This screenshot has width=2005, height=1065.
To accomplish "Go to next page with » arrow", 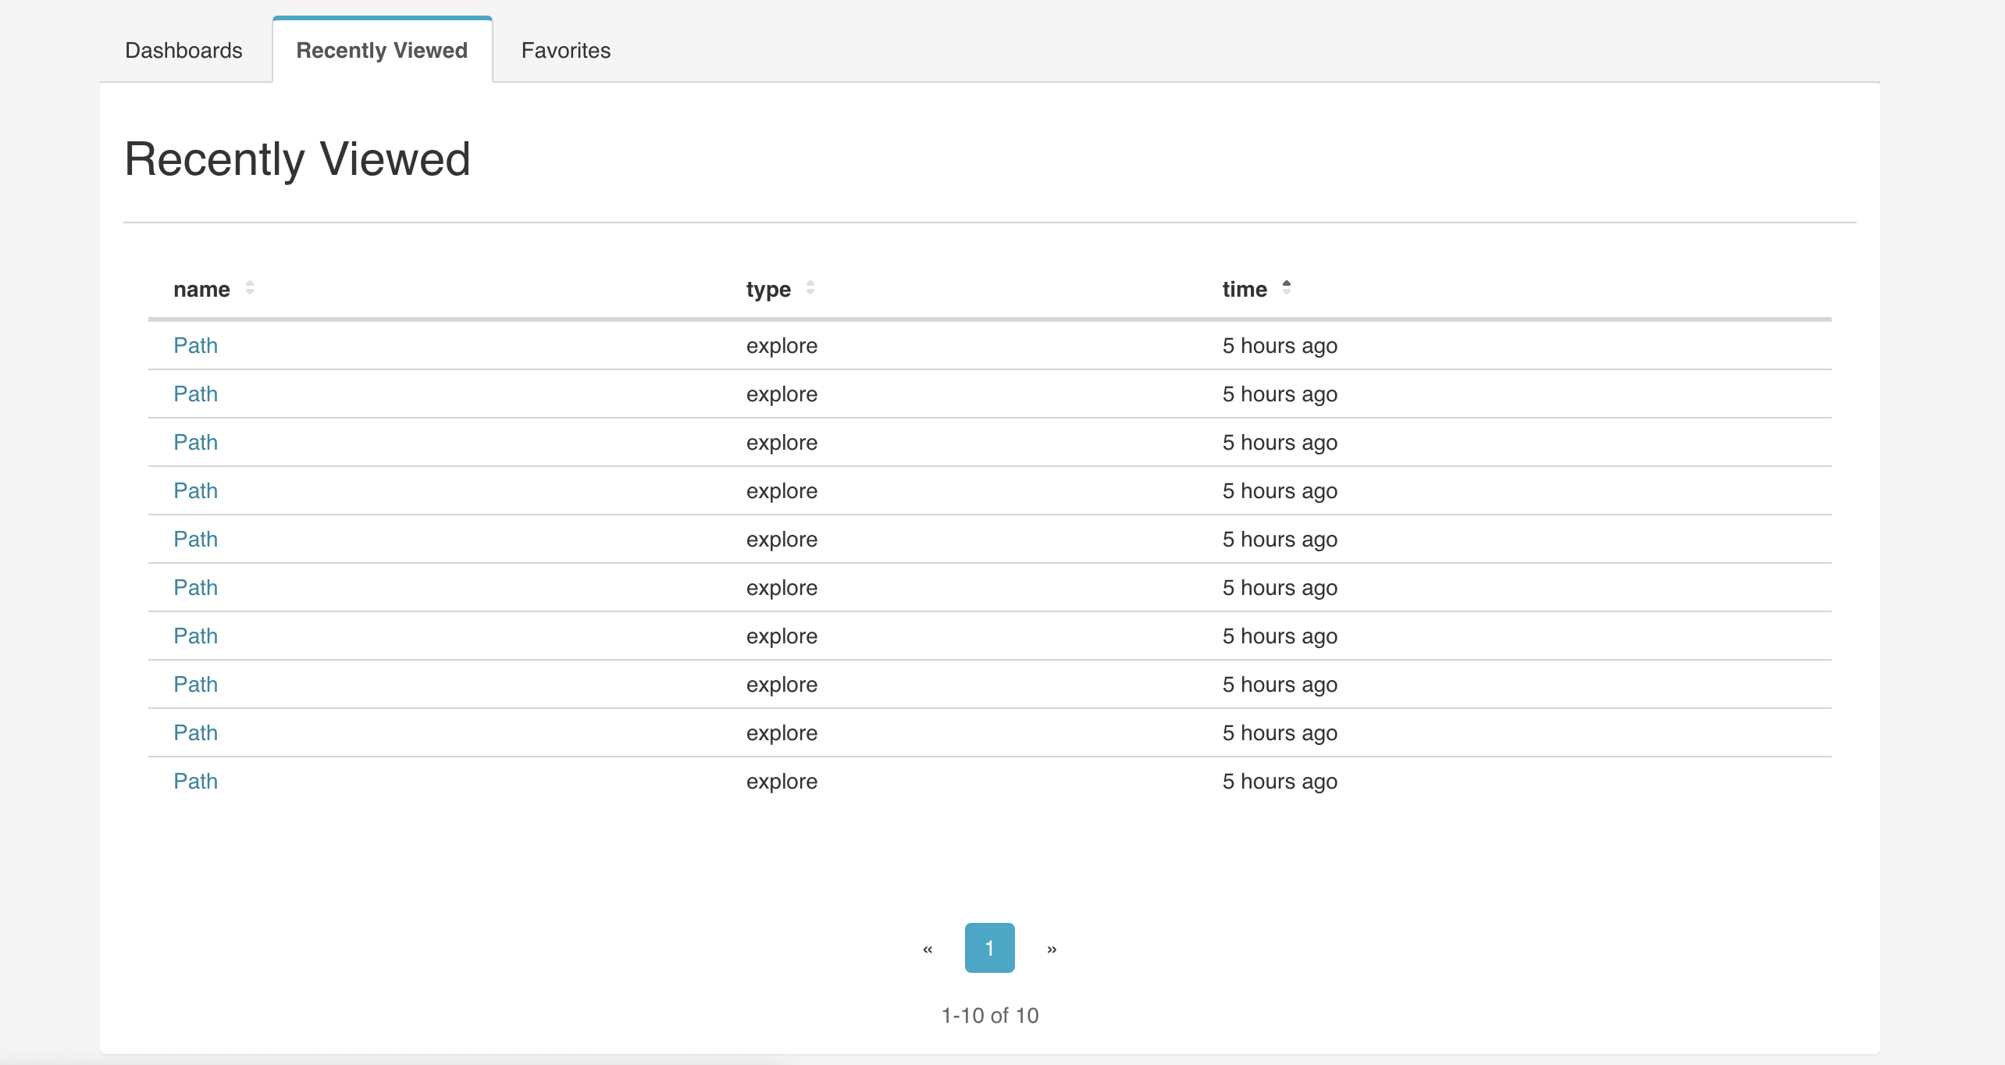I will point(1052,949).
